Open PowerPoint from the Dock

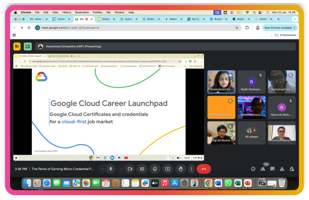pos(248,183)
